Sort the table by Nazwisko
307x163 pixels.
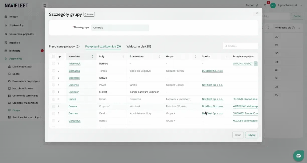pyautogui.click(x=93, y=57)
